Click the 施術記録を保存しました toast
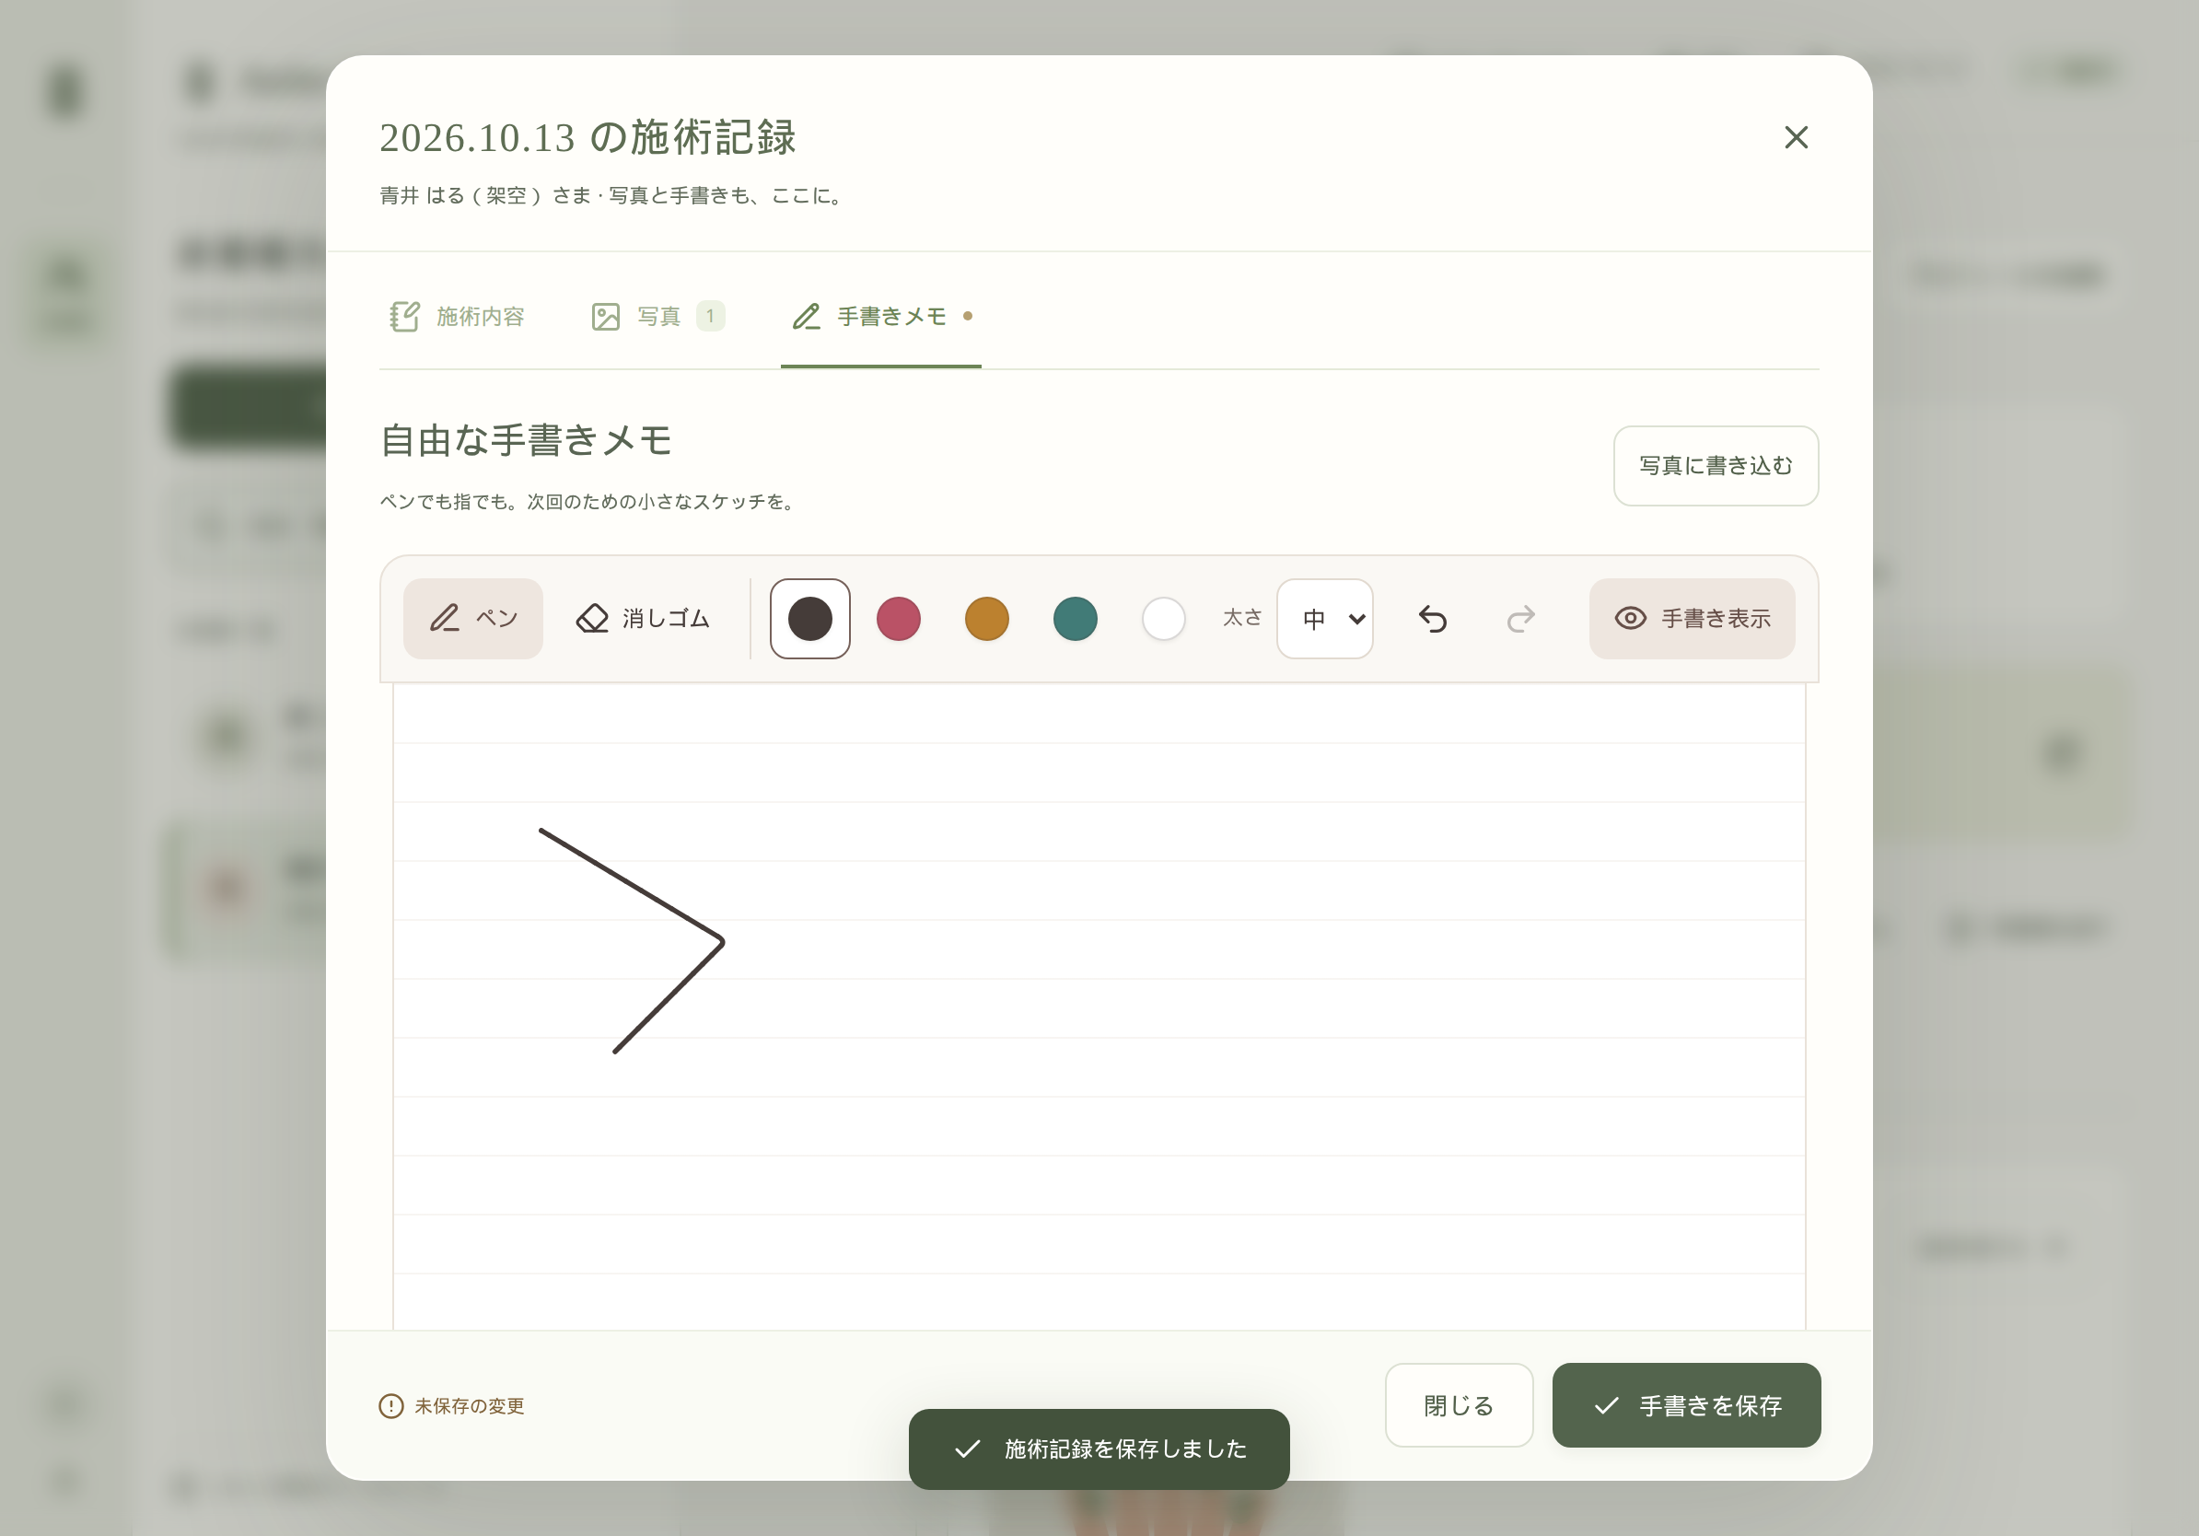 pyautogui.click(x=1099, y=1448)
